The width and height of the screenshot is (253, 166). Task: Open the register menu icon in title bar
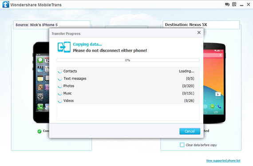pos(234,4)
